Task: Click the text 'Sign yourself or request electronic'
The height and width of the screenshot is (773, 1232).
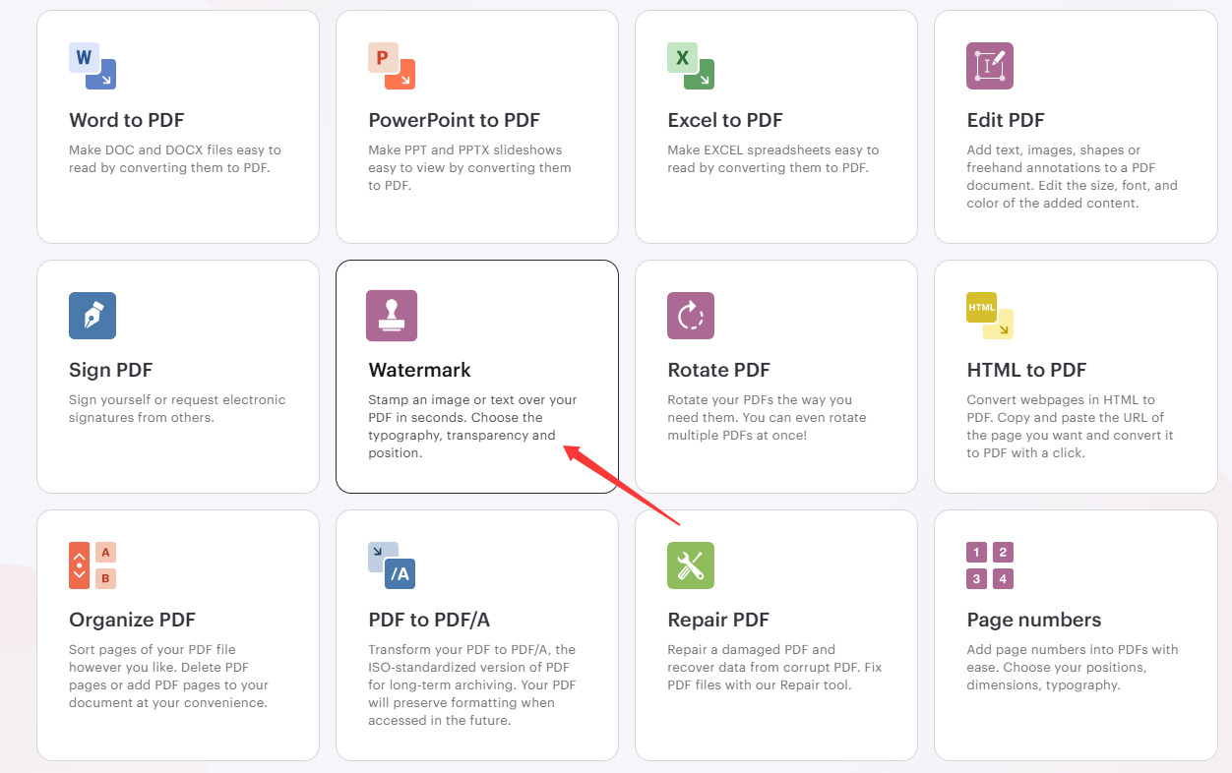Action: click(x=177, y=400)
